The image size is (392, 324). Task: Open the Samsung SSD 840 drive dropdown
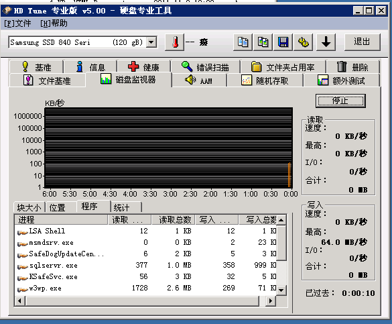point(151,42)
